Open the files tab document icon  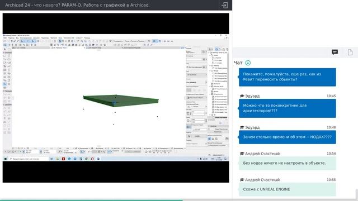(350, 52)
